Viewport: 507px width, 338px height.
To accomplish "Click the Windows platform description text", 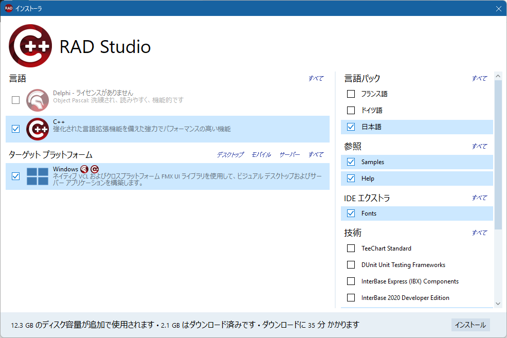I will pos(187,180).
